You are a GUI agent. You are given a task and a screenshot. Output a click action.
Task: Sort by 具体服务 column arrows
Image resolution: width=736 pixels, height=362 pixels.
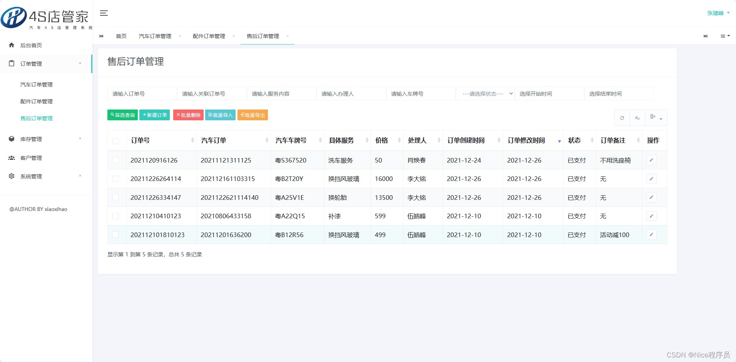367,141
